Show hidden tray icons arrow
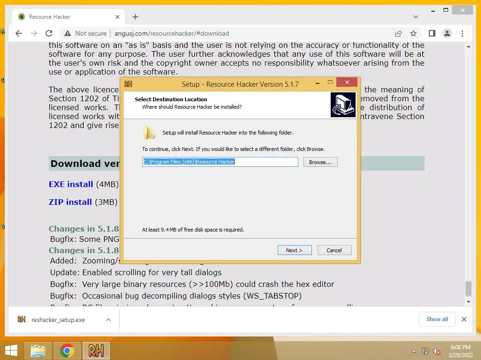 click(x=414, y=351)
